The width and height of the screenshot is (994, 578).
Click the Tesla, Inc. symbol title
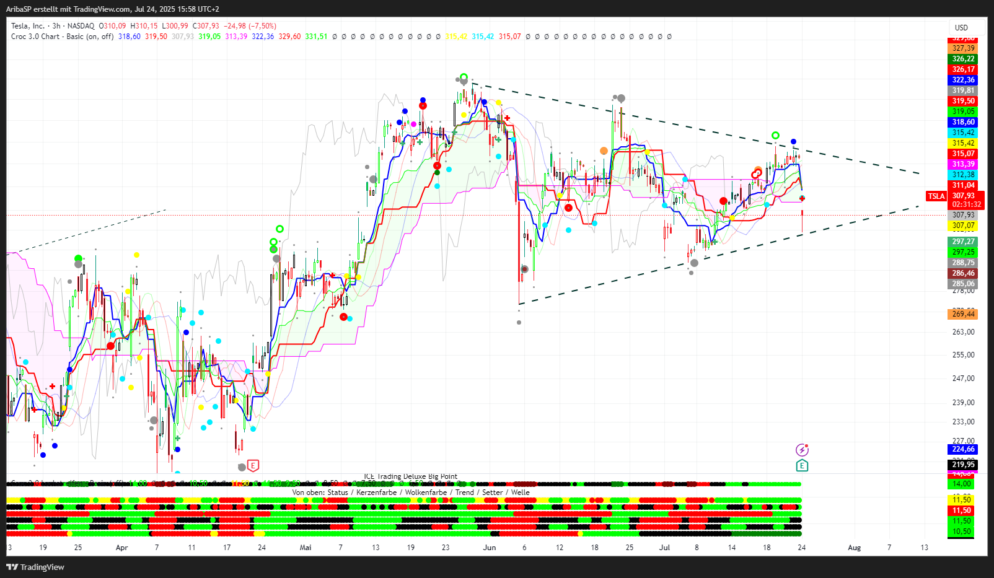[28, 26]
